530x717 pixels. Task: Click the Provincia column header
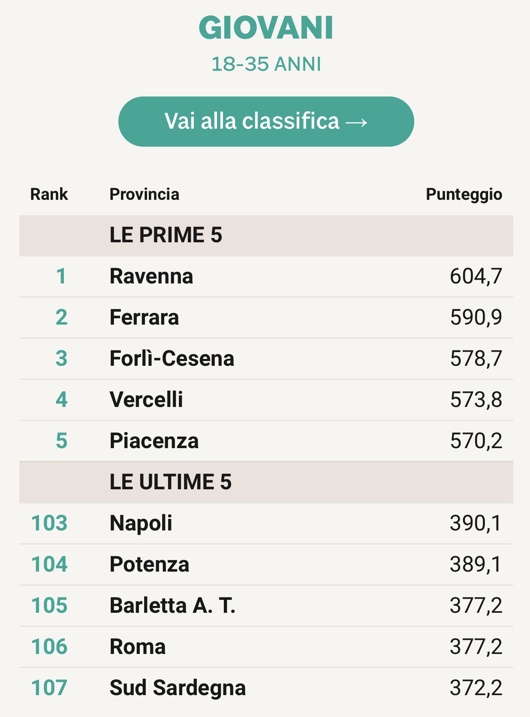click(145, 194)
